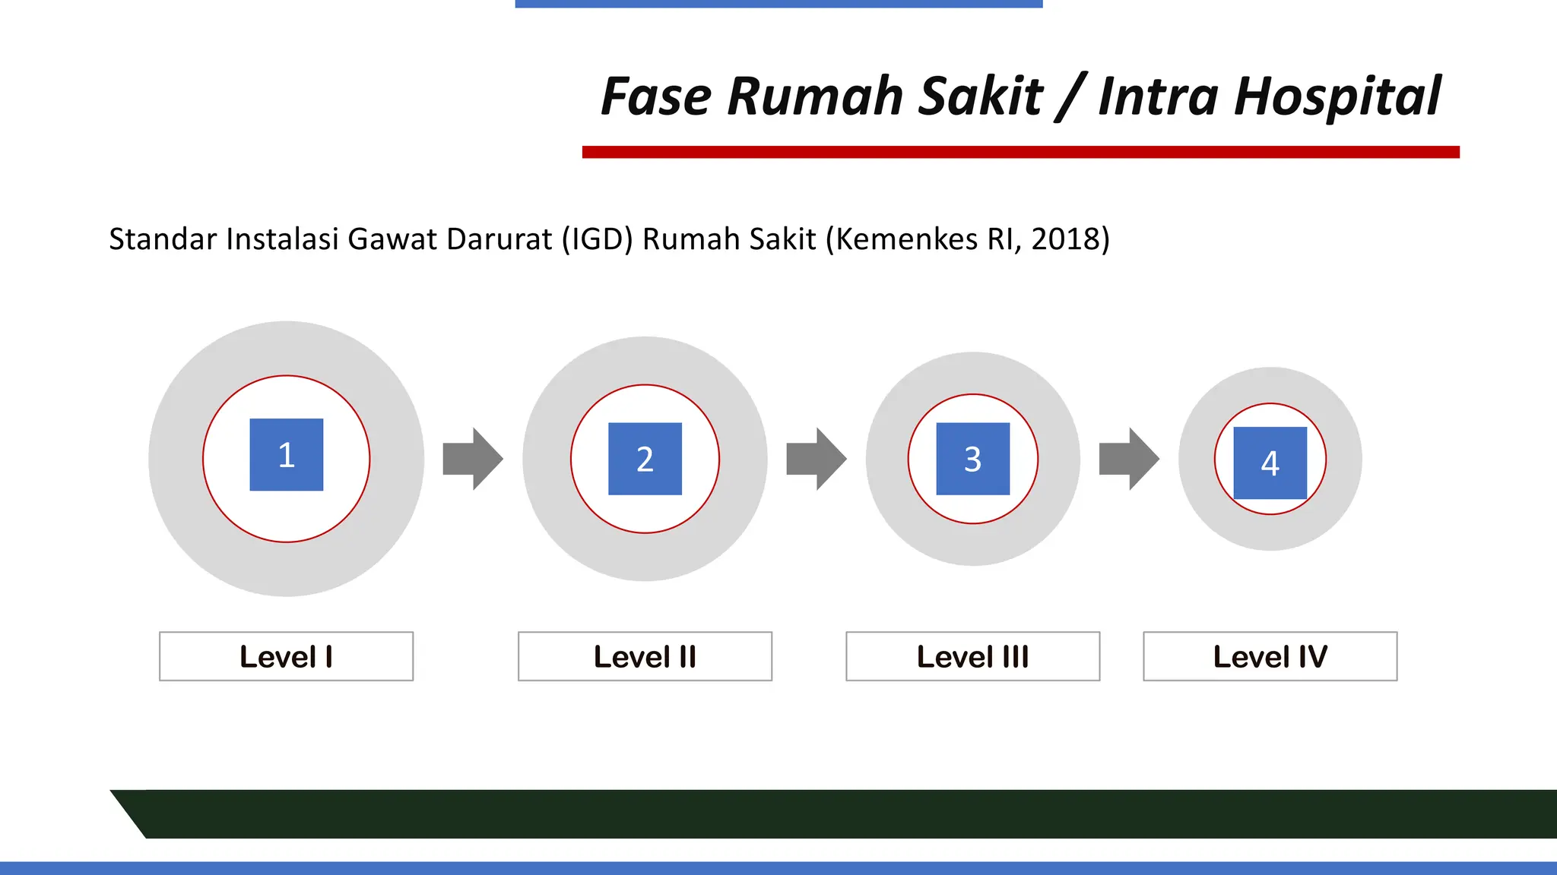Click the red line under the title

point(1020,153)
